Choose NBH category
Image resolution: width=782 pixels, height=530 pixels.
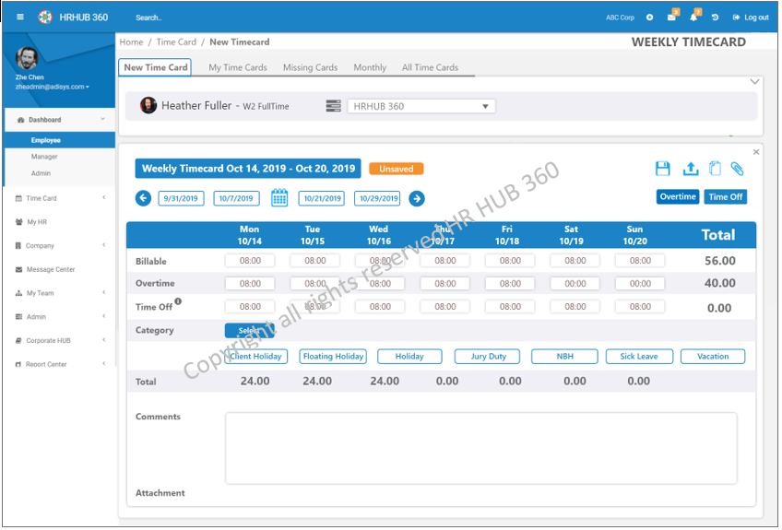pyautogui.click(x=564, y=357)
